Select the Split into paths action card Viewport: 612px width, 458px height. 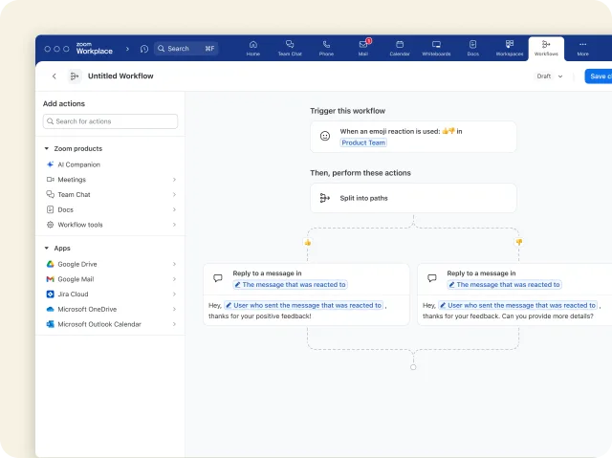tap(413, 198)
